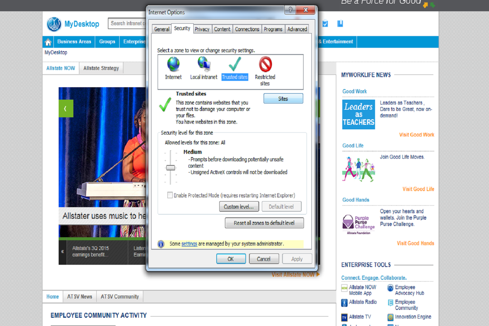Open the Employee Advocacy Hub icon
489x326 pixels.
pos(390,288)
